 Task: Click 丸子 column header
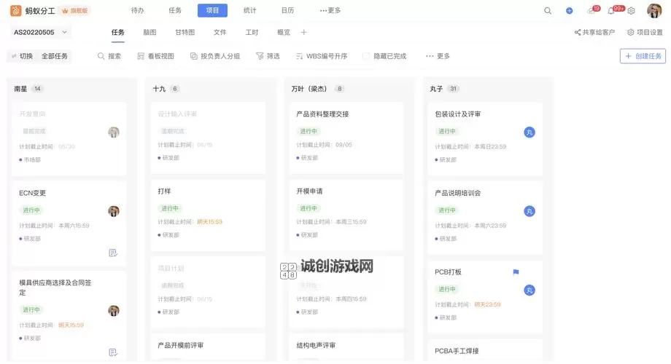(436, 89)
